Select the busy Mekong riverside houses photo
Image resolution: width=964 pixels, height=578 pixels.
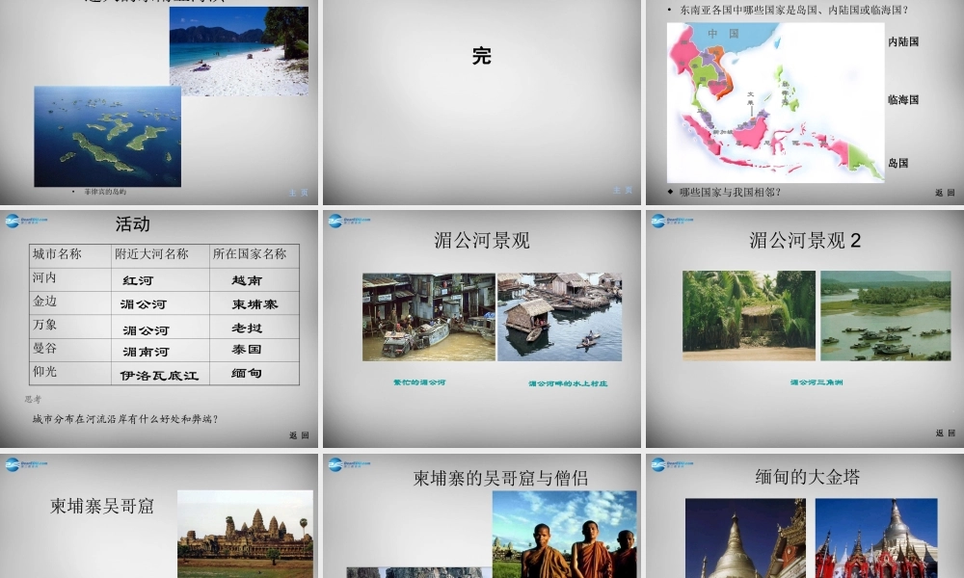[429, 317]
